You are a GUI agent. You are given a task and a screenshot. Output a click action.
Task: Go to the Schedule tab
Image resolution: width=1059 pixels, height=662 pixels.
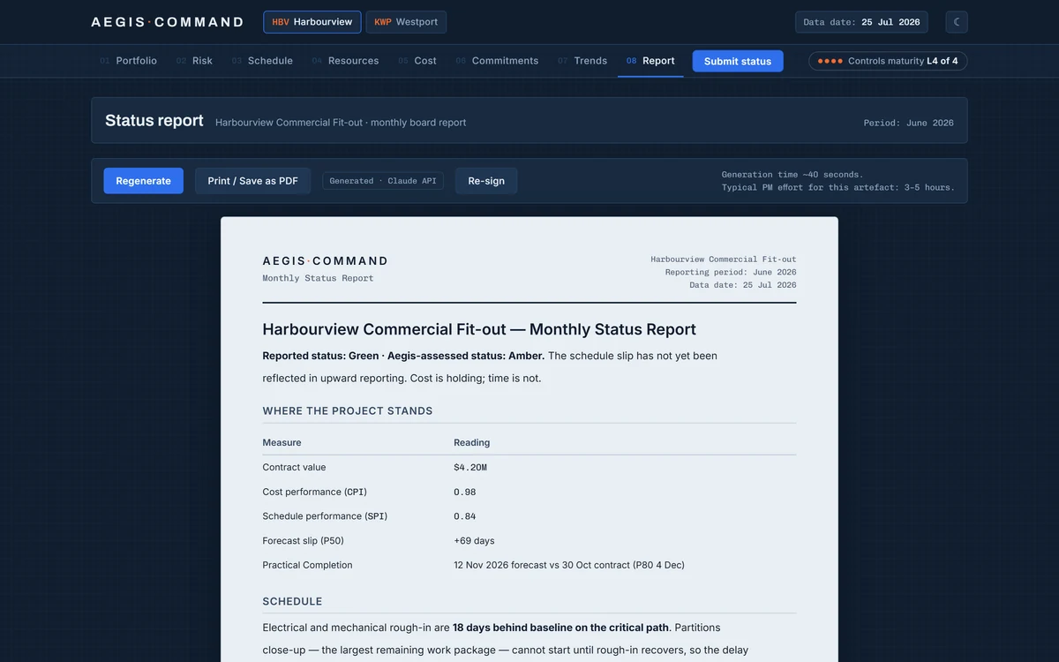[262, 61]
